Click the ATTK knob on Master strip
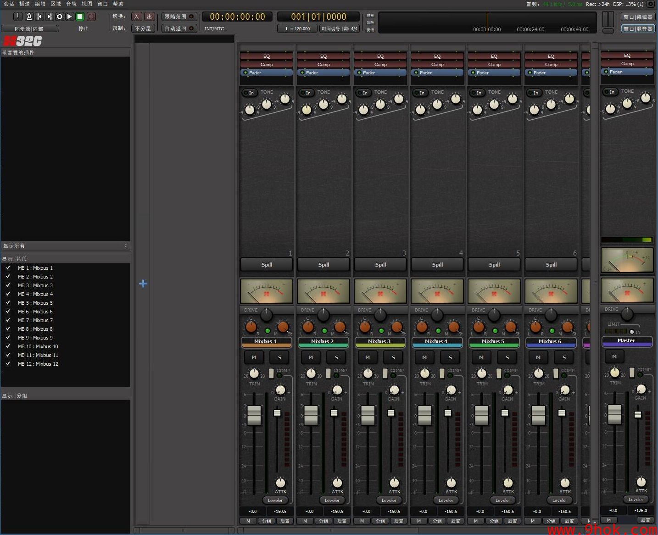 641,482
